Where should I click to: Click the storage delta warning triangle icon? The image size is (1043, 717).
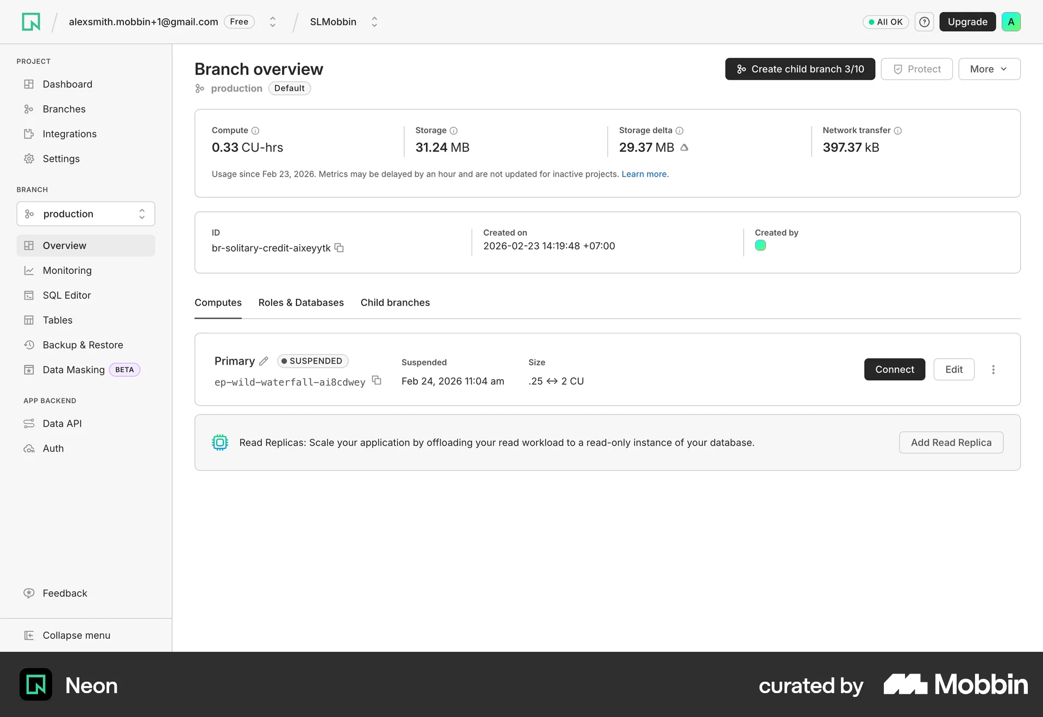pyautogui.click(x=684, y=147)
